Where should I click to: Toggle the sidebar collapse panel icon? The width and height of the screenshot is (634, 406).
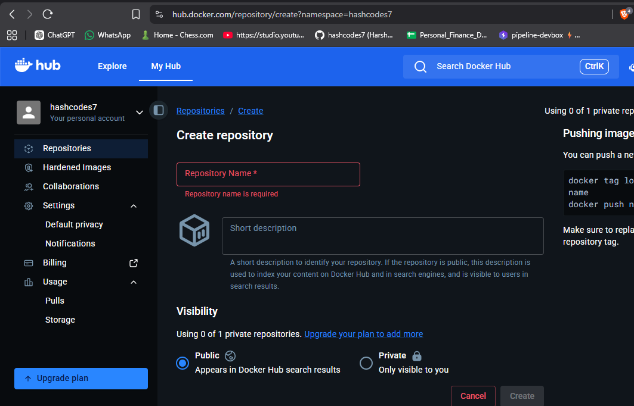[159, 110]
